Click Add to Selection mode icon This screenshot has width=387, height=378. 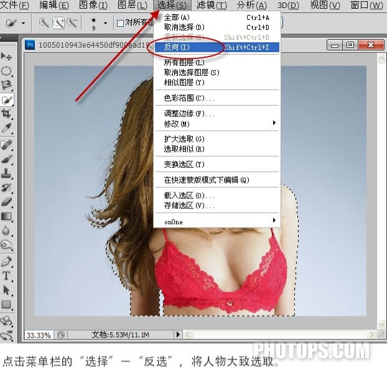coord(58,23)
